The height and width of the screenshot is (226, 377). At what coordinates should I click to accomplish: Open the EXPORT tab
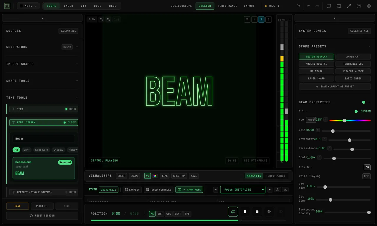pyautogui.click(x=249, y=6)
